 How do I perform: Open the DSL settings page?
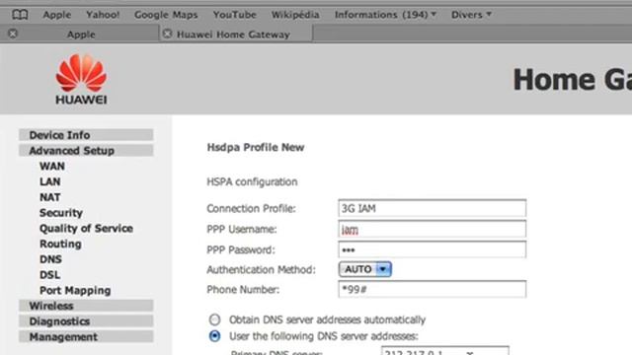[x=50, y=275]
